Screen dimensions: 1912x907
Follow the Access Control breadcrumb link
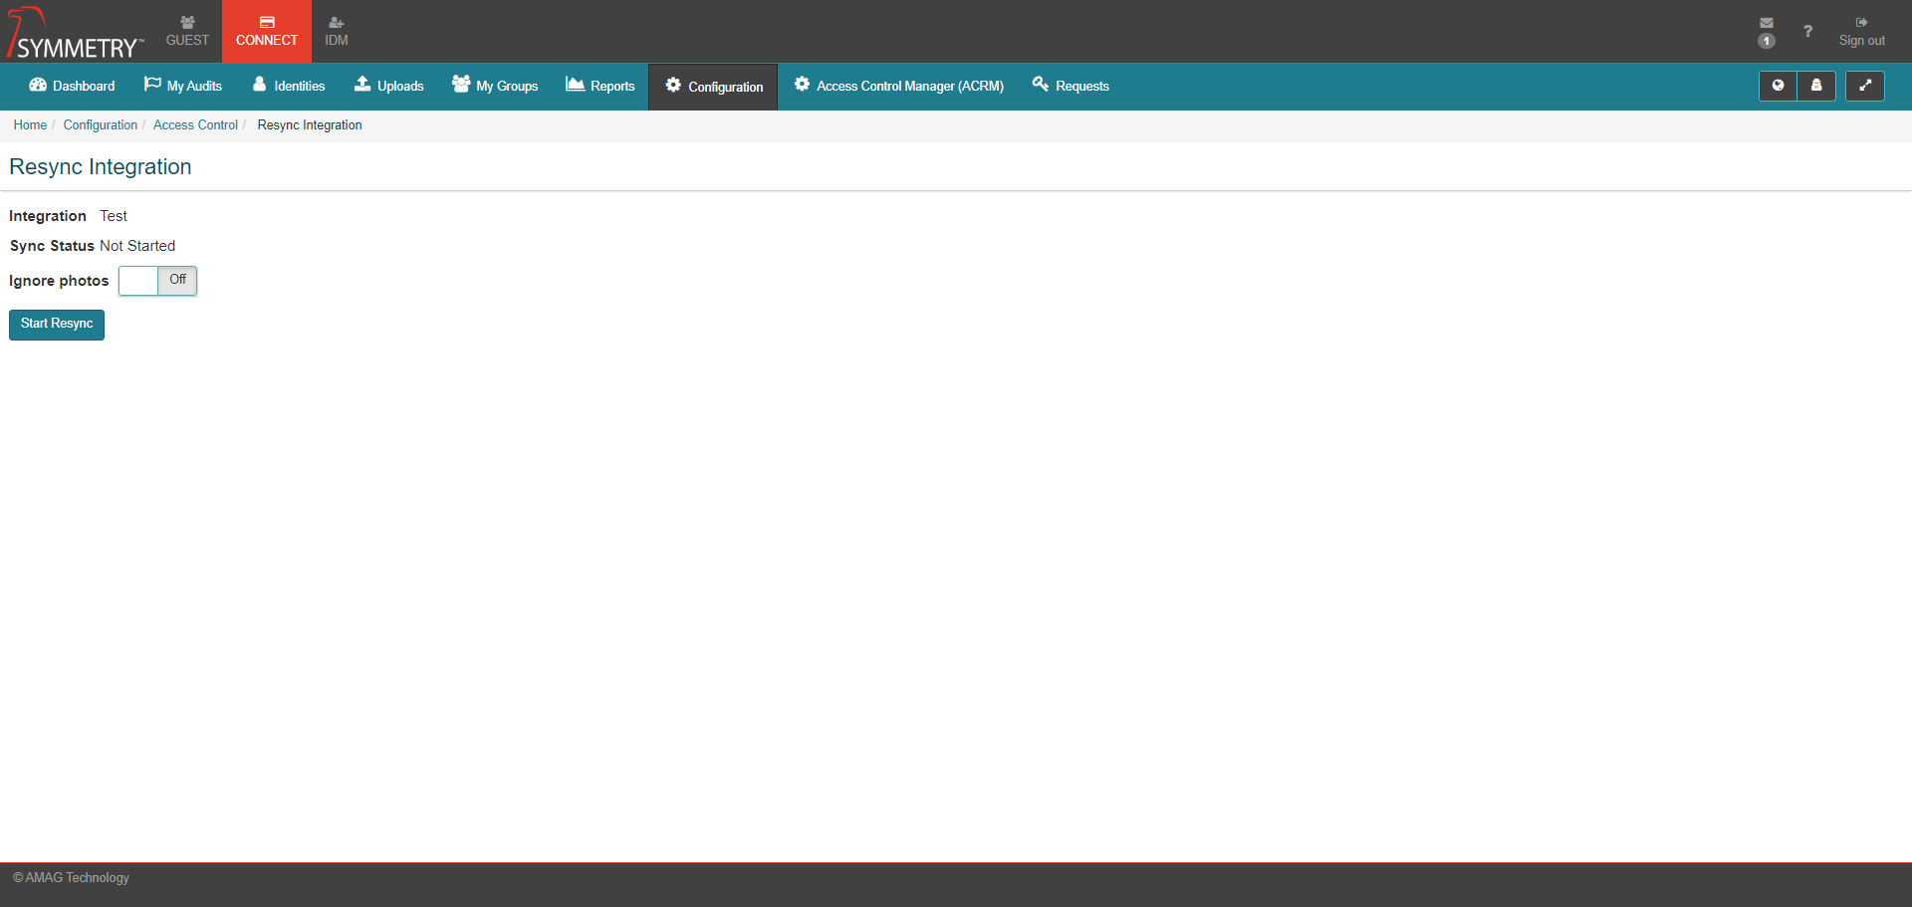pos(195,125)
